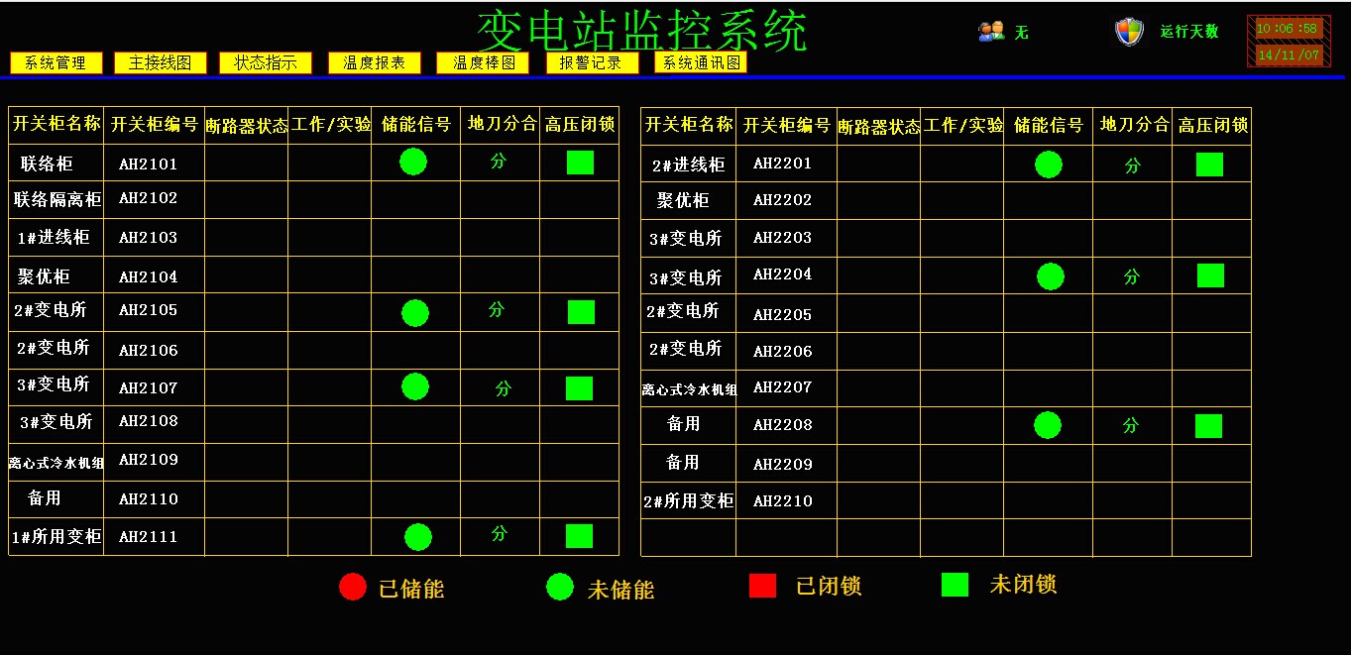Click the green 未闭锁 legend square
Image resolution: width=1351 pixels, height=656 pixels.
[955, 585]
